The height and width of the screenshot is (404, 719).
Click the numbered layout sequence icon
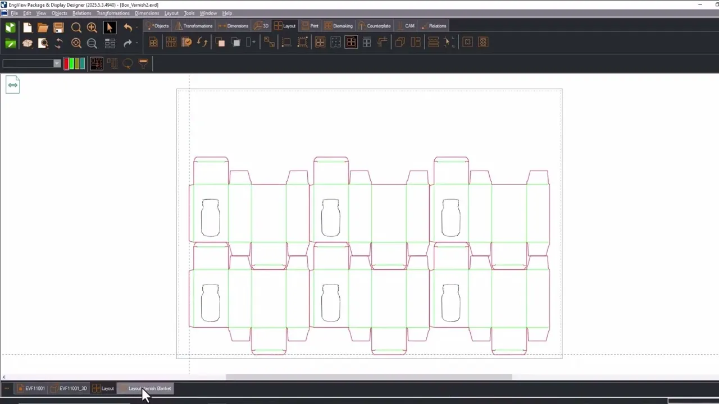click(x=171, y=42)
